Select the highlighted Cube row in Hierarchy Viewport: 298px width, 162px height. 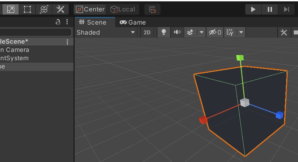coord(37,66)
